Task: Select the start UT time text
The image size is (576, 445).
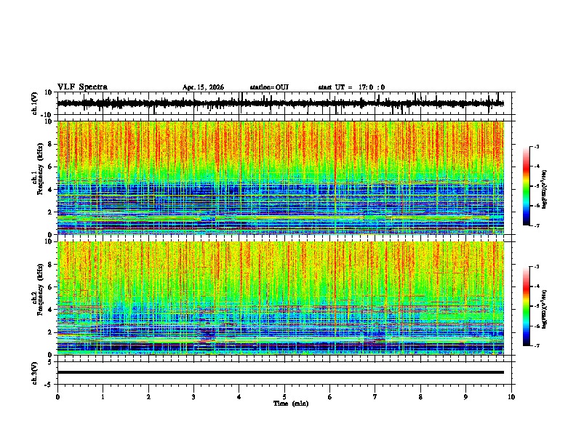Action: (x=351, y=87)
